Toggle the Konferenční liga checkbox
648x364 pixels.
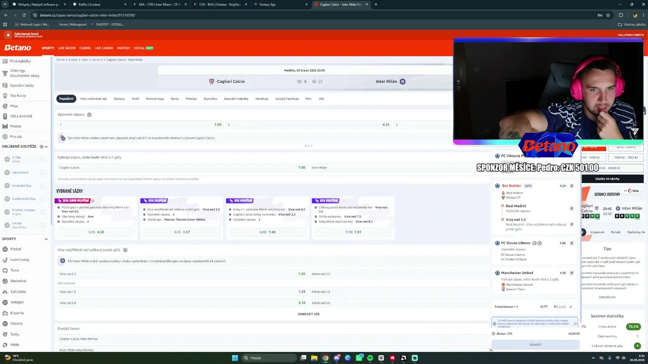(43, 199)
